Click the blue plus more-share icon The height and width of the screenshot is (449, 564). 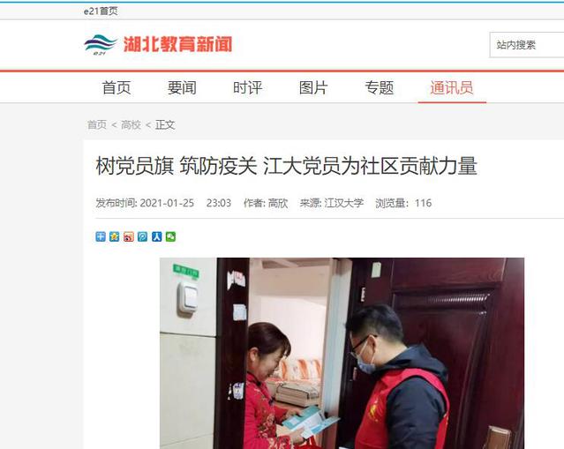101,236
